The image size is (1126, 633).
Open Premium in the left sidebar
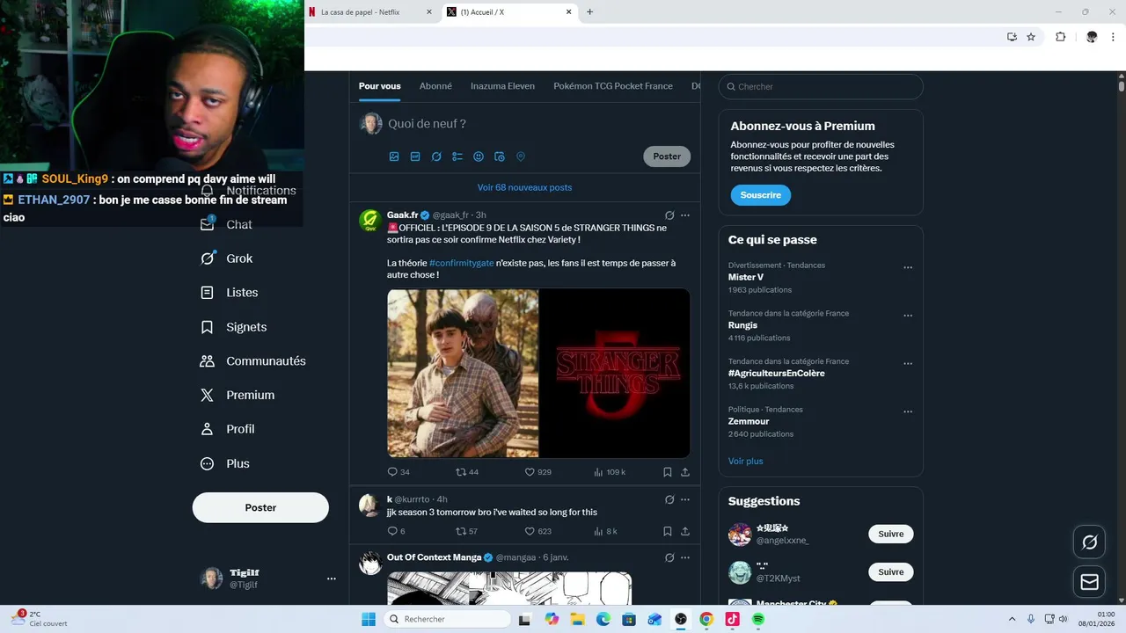(x=238, y=396)
